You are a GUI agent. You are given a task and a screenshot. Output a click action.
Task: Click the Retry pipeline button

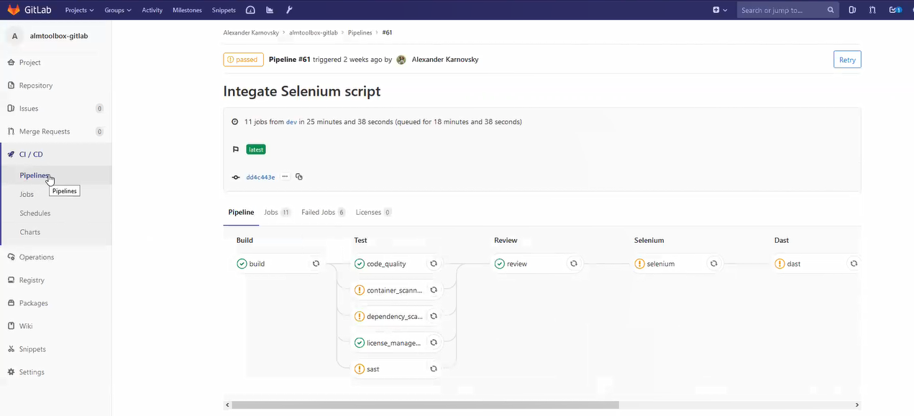click(x=847, y=60)
